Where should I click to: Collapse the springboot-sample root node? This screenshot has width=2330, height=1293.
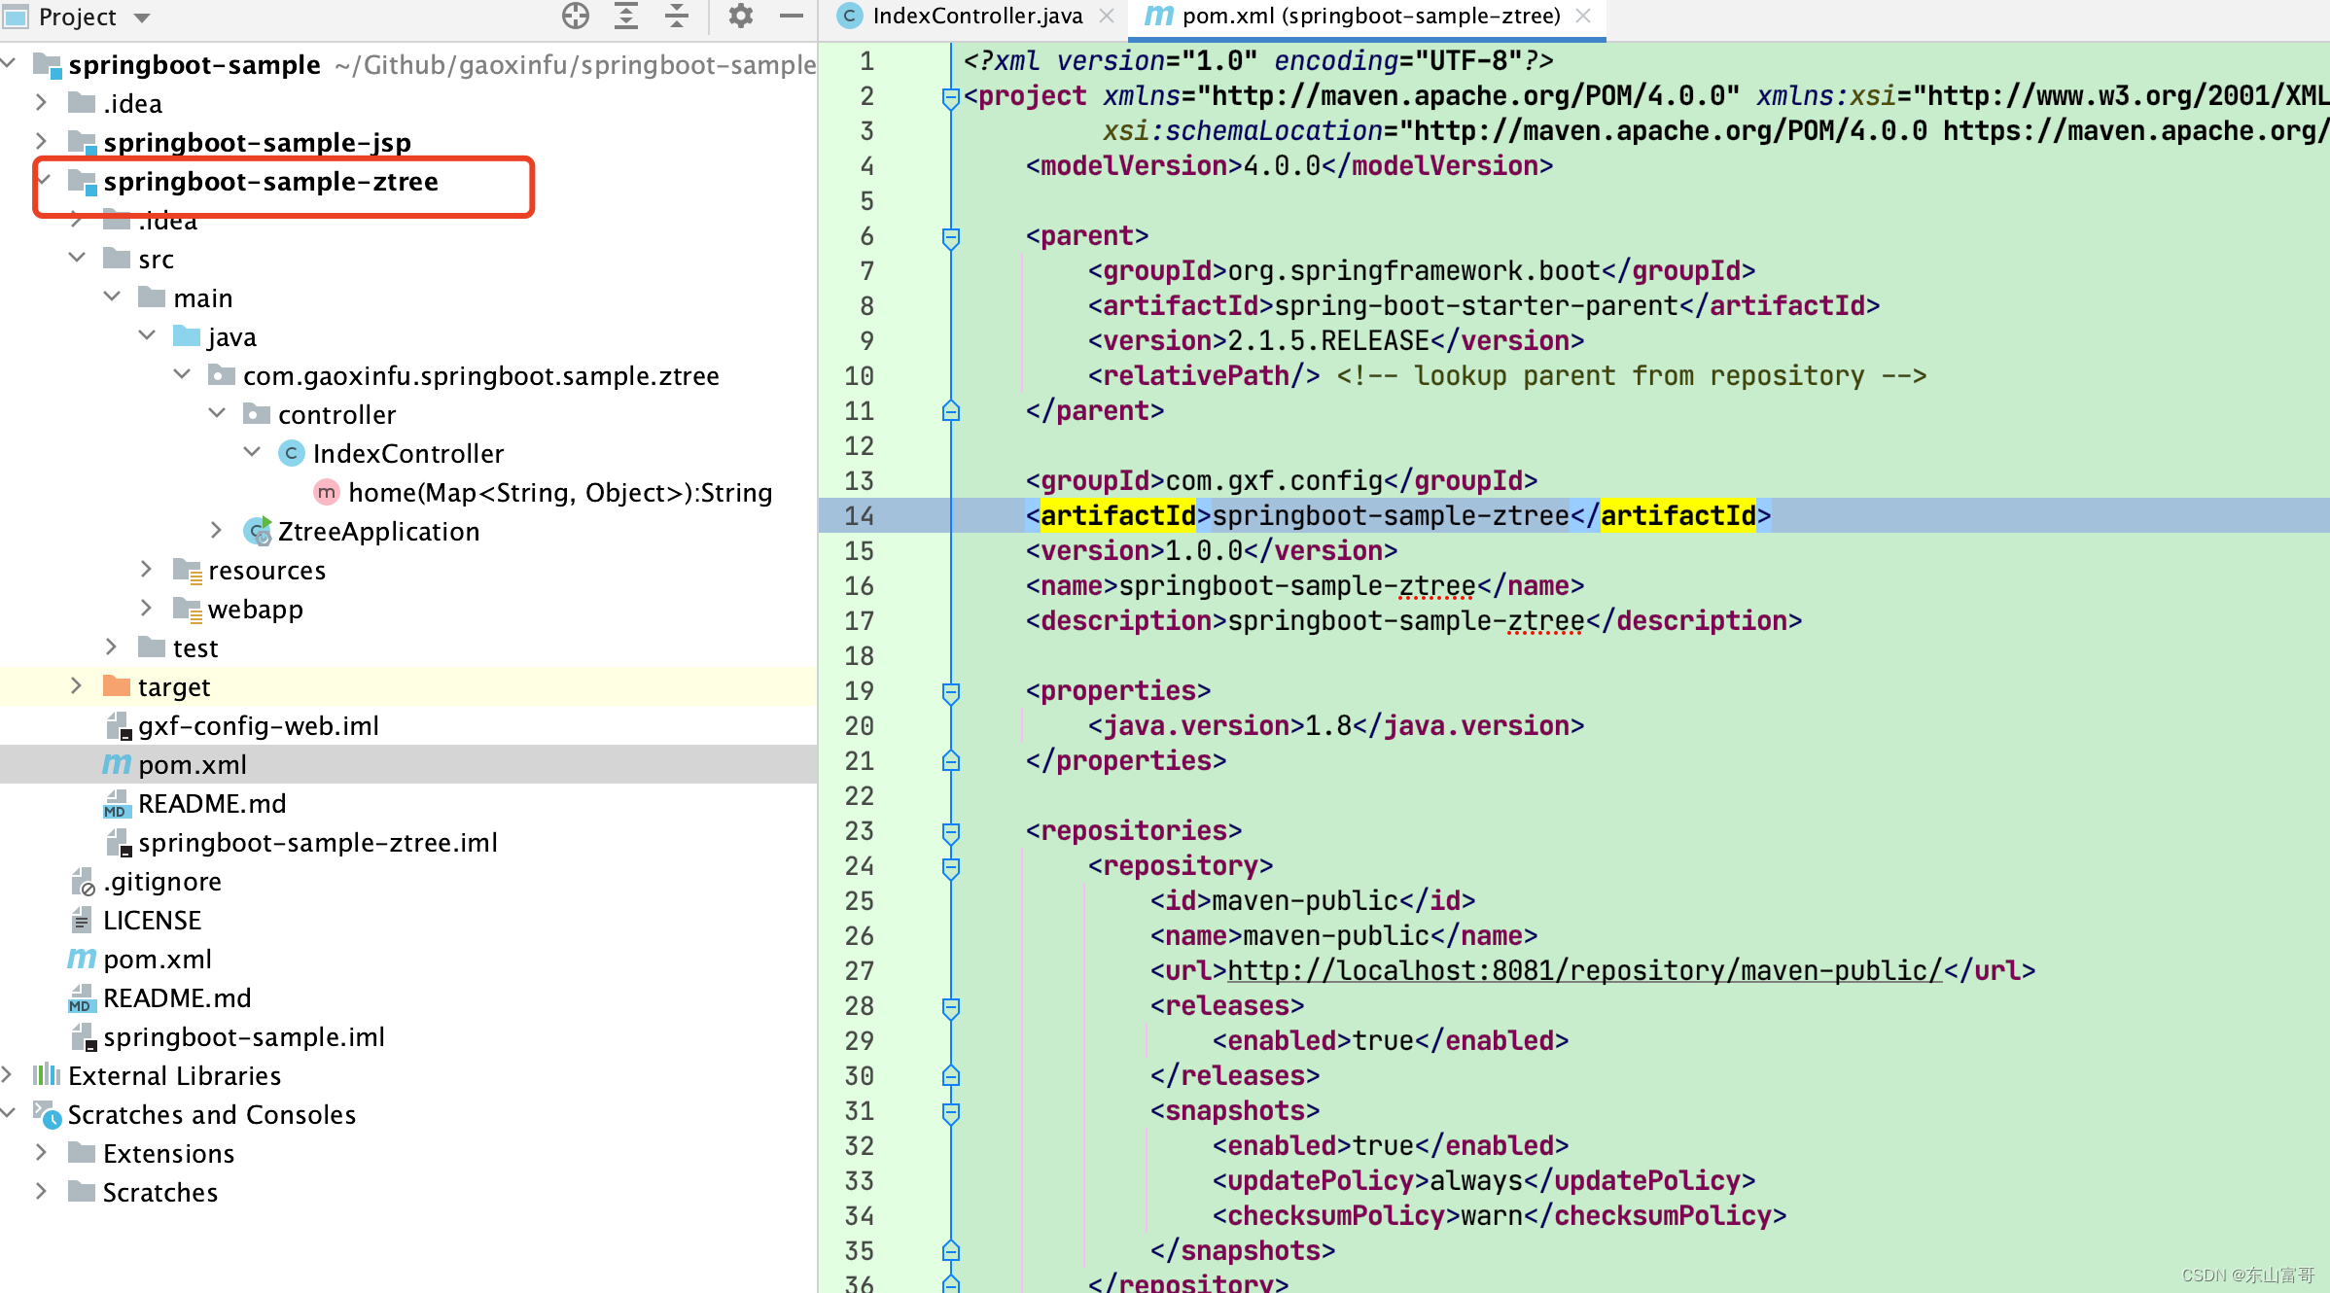9,64
